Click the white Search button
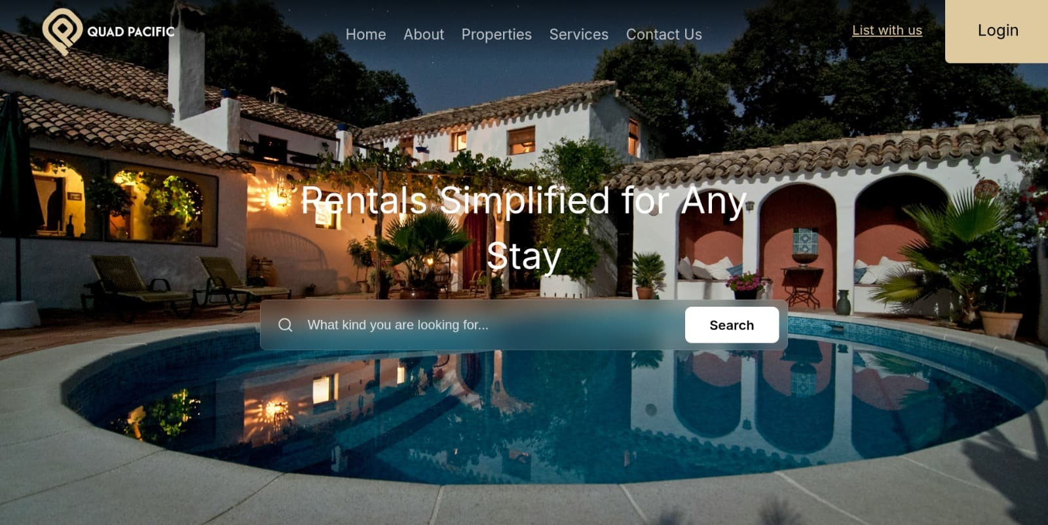Viewport: 1048px width, 525px height. coord(732,325)
